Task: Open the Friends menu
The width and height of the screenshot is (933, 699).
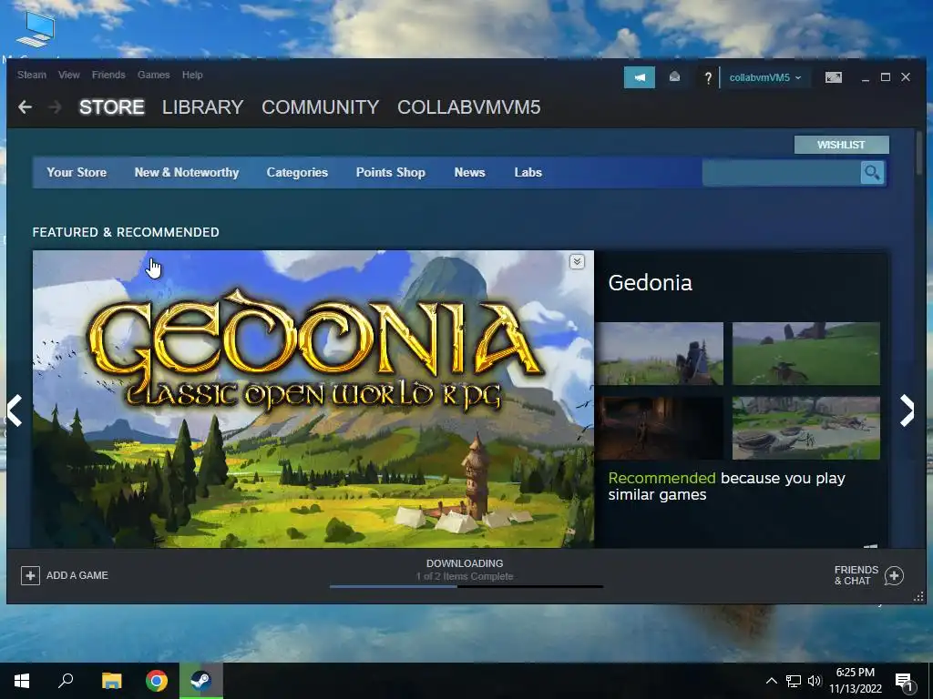Action: (108, 75)
